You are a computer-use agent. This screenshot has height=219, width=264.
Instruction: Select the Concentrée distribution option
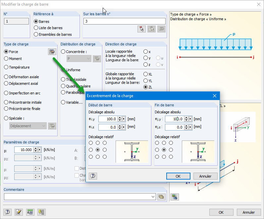[x=63, y=52]
